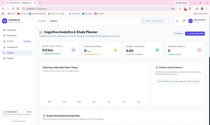Screen dimensions: 210x125
Task: Open the SHAREit-WebShare bookmark
Action: click(x=37, y=14)
